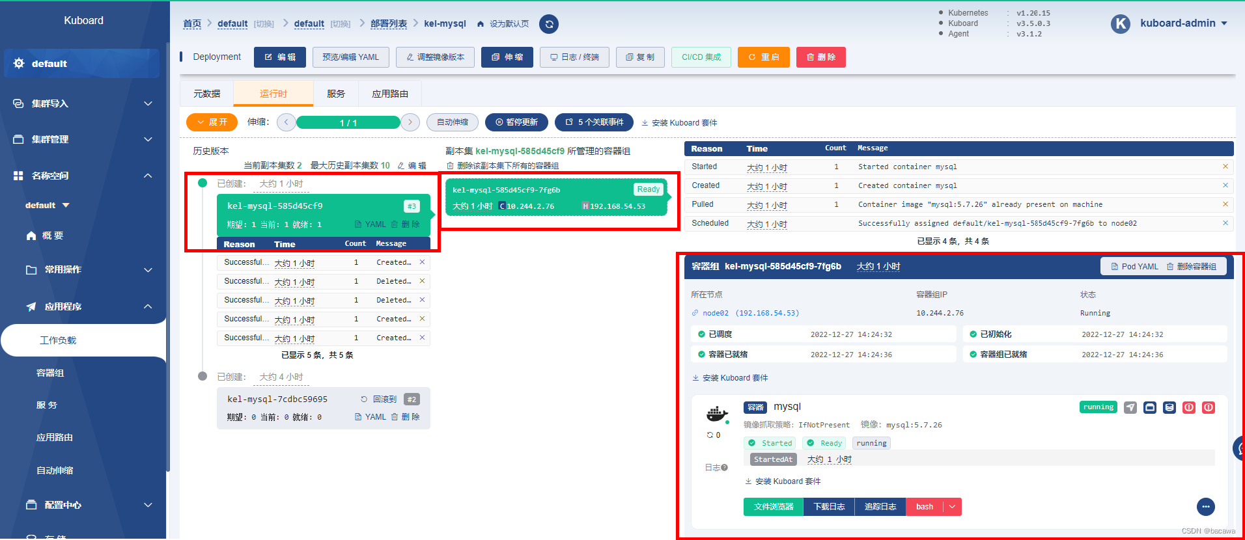Click 调整镜像版本 button

pyautogui.click(x=435, y=57)
